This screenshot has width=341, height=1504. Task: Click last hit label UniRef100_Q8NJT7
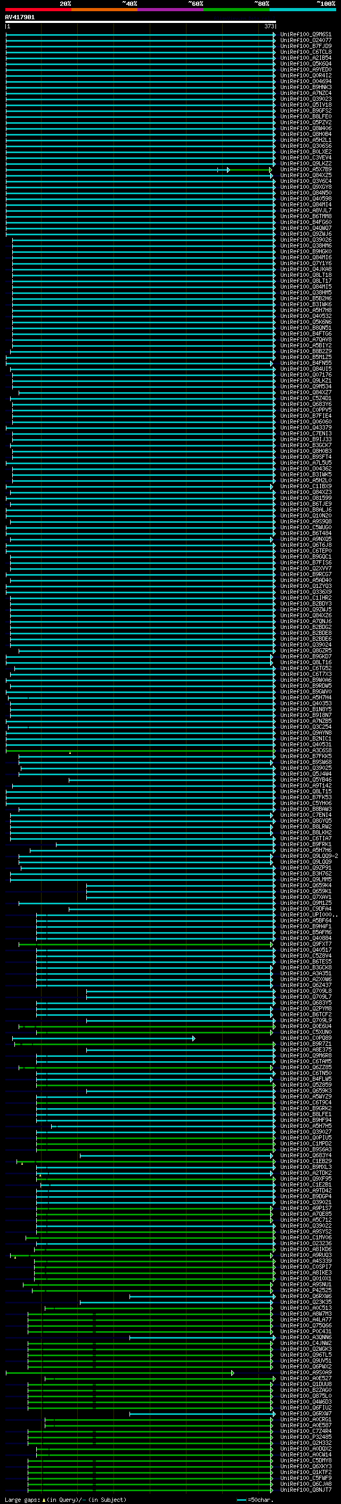[x=305, y=1490]
